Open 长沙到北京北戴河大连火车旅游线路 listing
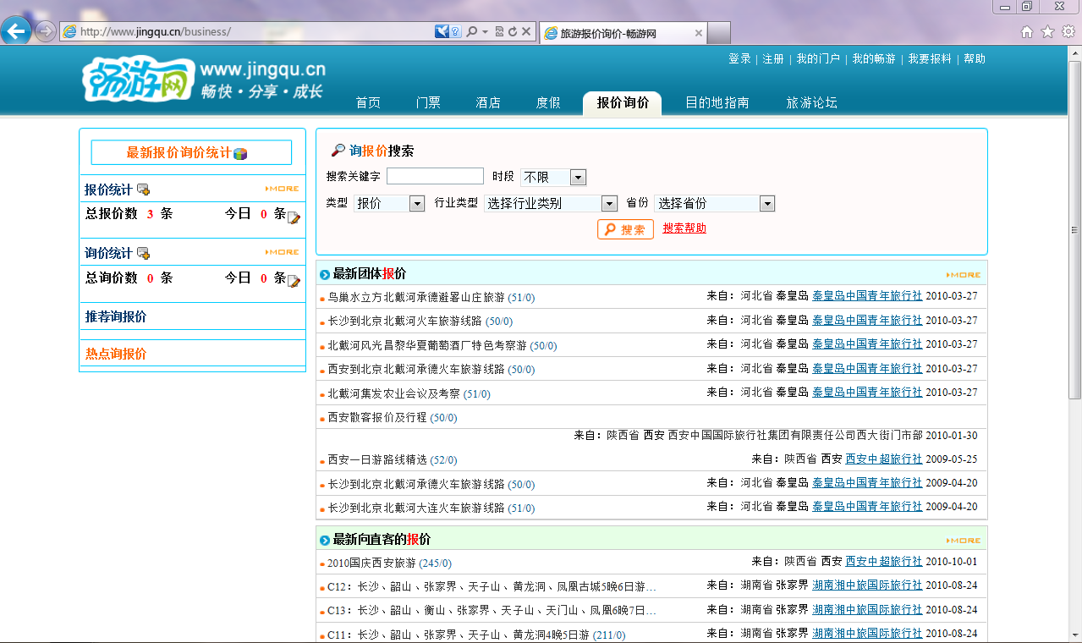The image size is (1082, 643). [x=416, y=508]
